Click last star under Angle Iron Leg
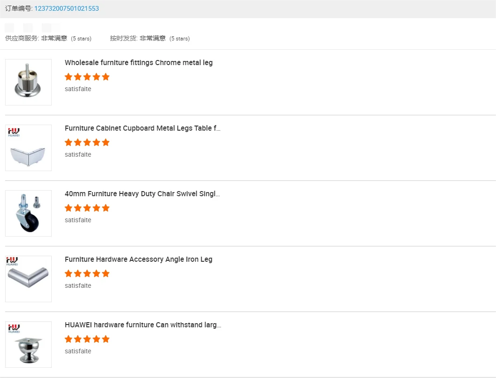 coord(106,273)
